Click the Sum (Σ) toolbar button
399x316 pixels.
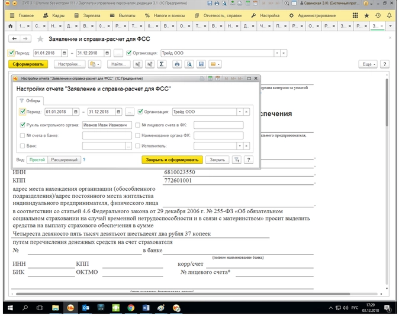point(162,64)
